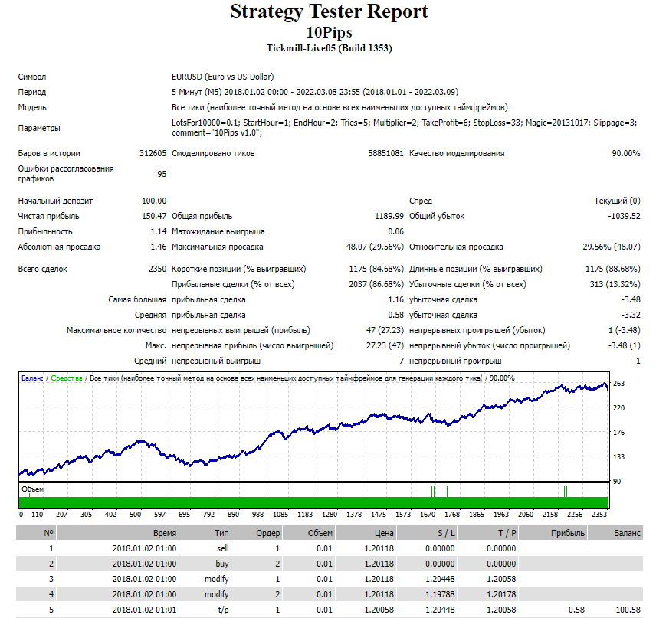Click the 1085 mark on chart x-axis

[x=280, y=515]
